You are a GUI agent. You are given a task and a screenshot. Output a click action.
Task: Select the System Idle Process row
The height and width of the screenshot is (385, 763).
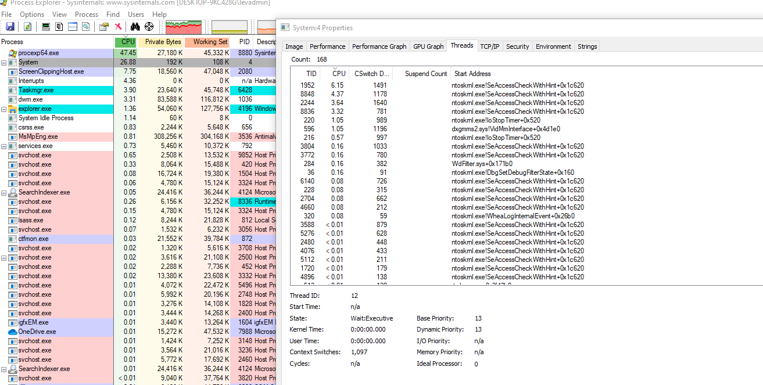point(138,118)
